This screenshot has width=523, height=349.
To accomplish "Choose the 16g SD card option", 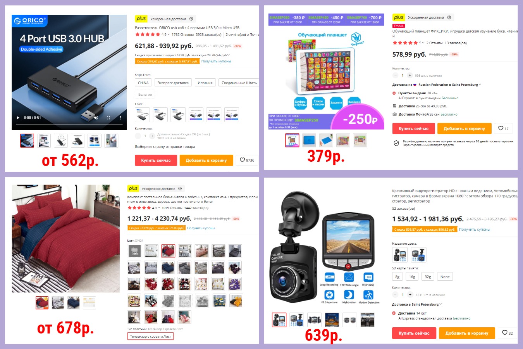I will point(412,276).
